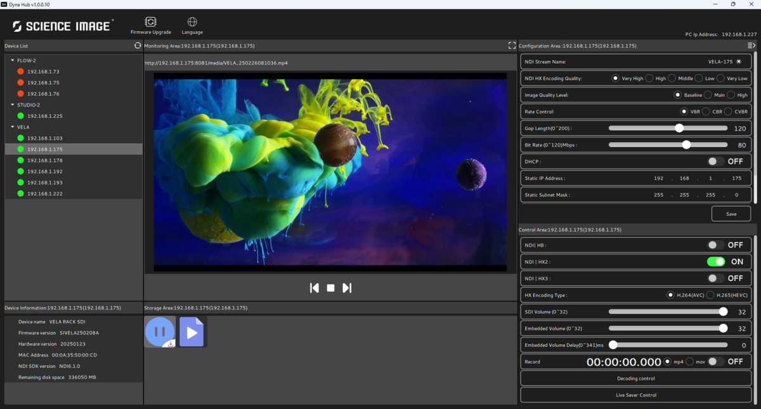The height and width of the screenshot is (409, 761).
Task: Turn on the DHCP switch
Action: [716, 162]
